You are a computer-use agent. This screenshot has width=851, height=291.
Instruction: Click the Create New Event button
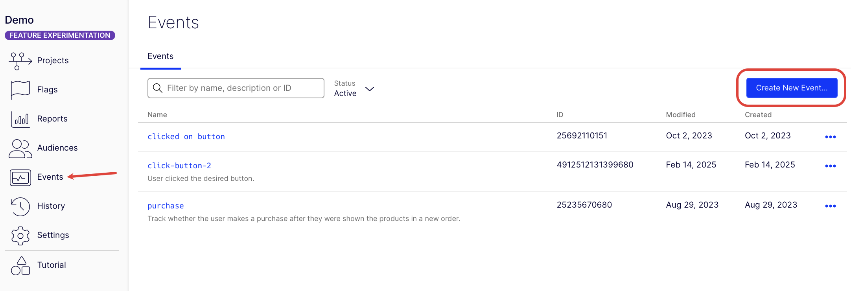coord(792,88)
